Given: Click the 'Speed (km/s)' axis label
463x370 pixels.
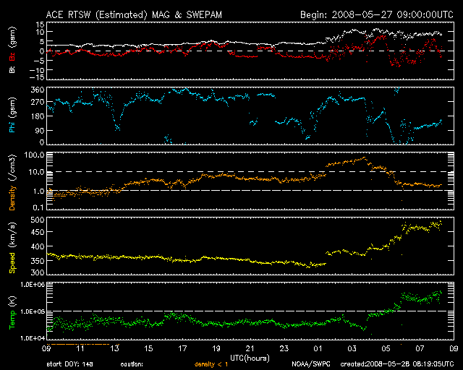Looking at the screenshot, I should click(12, 248).
